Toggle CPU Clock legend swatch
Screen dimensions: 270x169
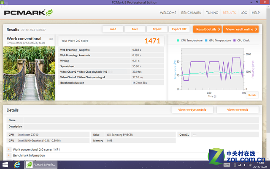click(x=235, y=41)
